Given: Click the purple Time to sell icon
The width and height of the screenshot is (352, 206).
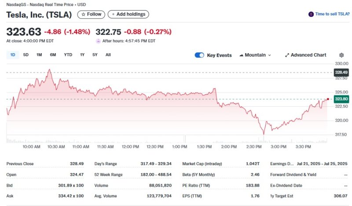Looking at the screenshot, I should [311, 14].
